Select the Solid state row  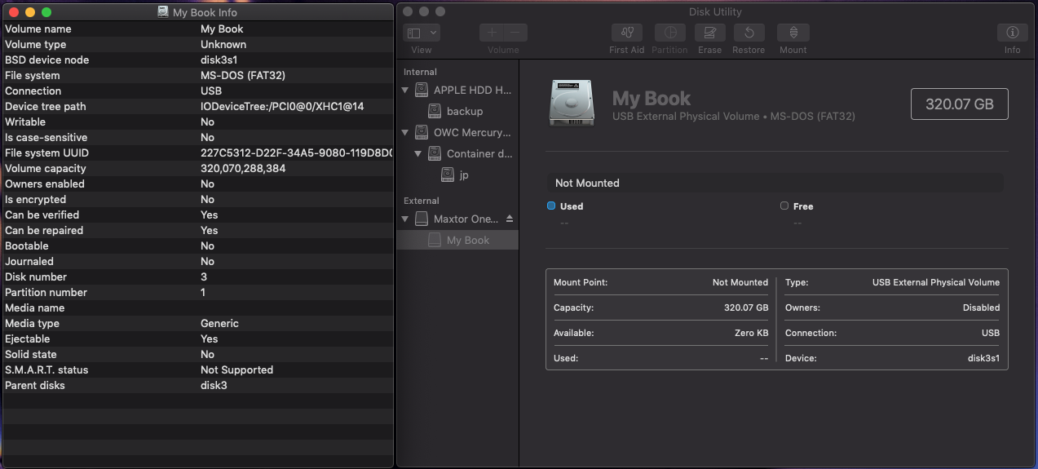(x=198, y=354)
